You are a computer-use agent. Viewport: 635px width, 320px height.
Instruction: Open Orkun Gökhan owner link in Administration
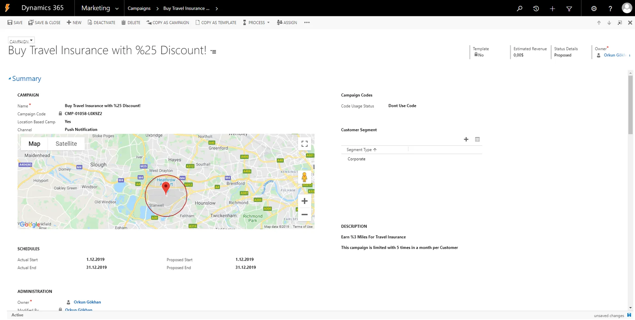tap(87, 302)
